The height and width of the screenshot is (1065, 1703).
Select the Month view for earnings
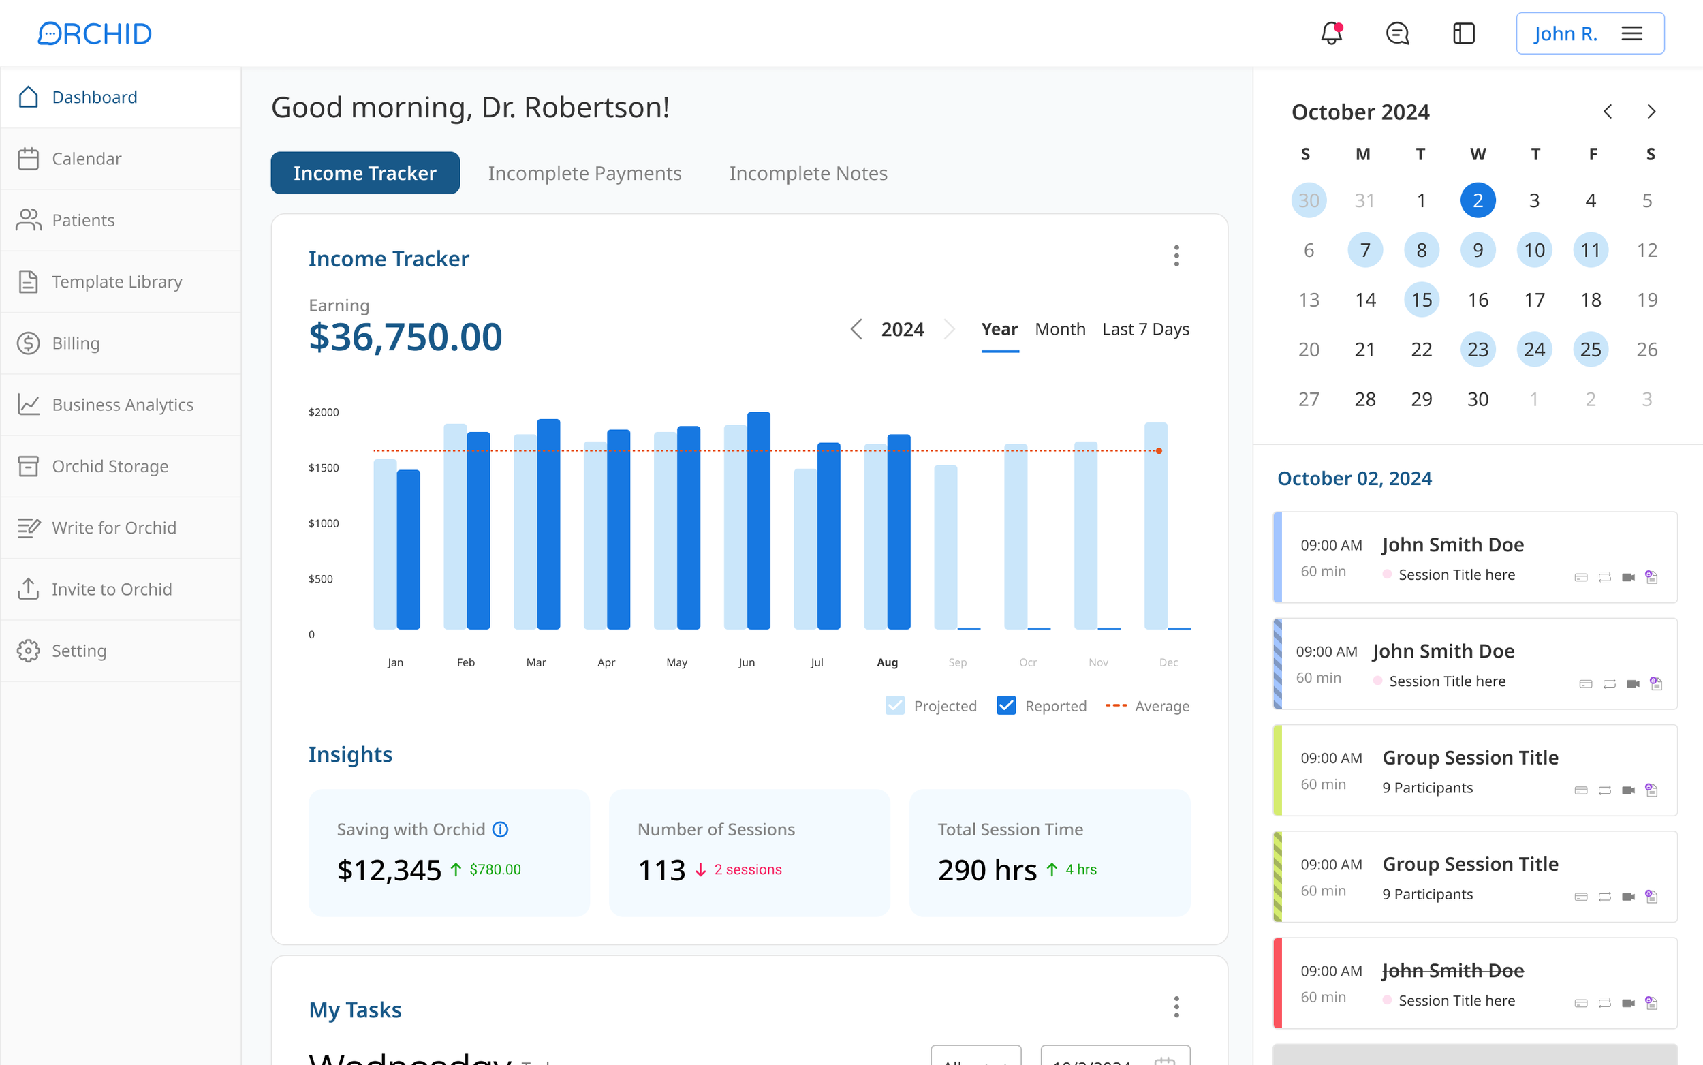[x=1059, y=329]
